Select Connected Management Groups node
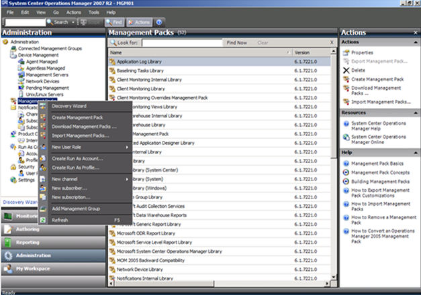The height and width of the screenshot is (295, 421). [x=50, y=48]
